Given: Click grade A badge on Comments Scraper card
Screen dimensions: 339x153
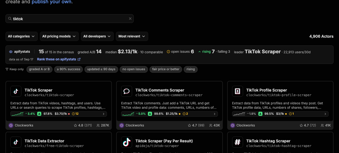Looking at the screenshot, I should pyautogui.click(x=150, y=114).
